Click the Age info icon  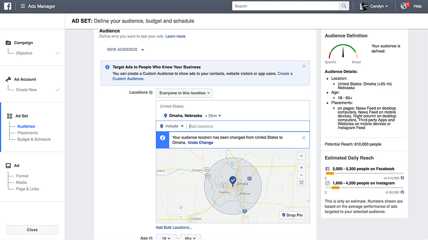point(151,238)
